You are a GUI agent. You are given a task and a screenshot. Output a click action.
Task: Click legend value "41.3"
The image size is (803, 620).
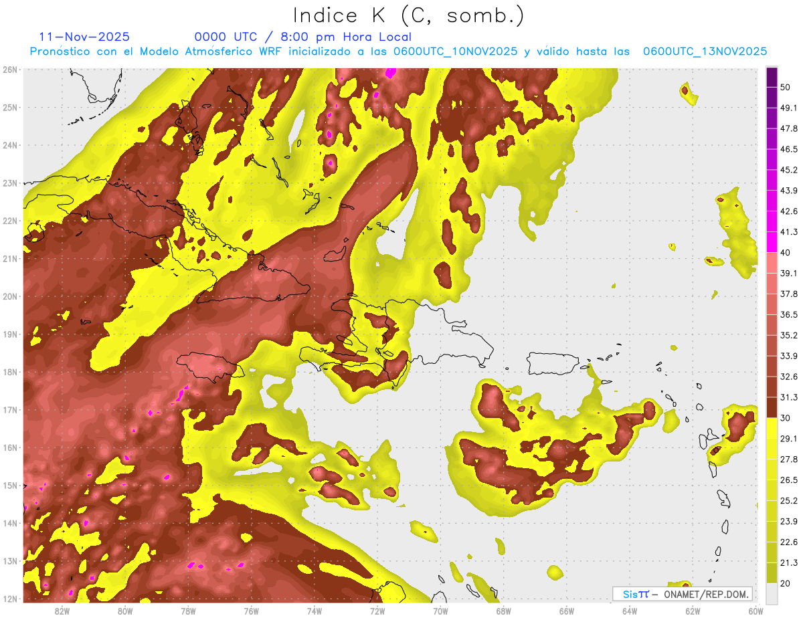click(x=789, y=232)
